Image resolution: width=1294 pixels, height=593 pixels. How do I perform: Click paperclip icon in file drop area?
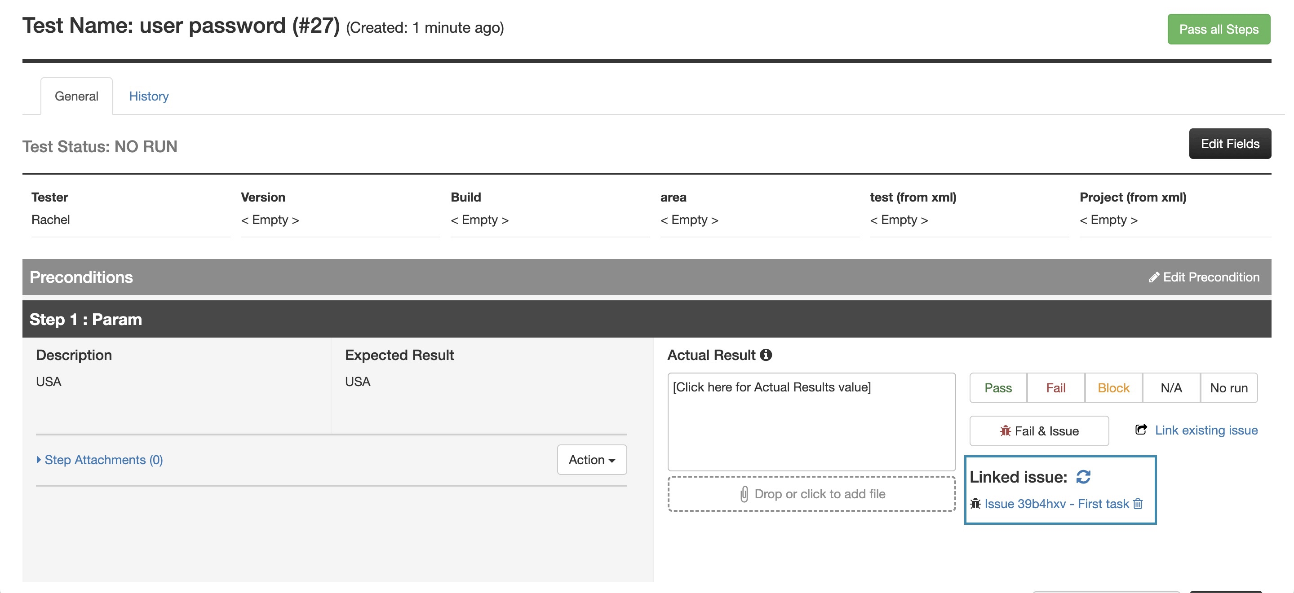coord(744,494)
